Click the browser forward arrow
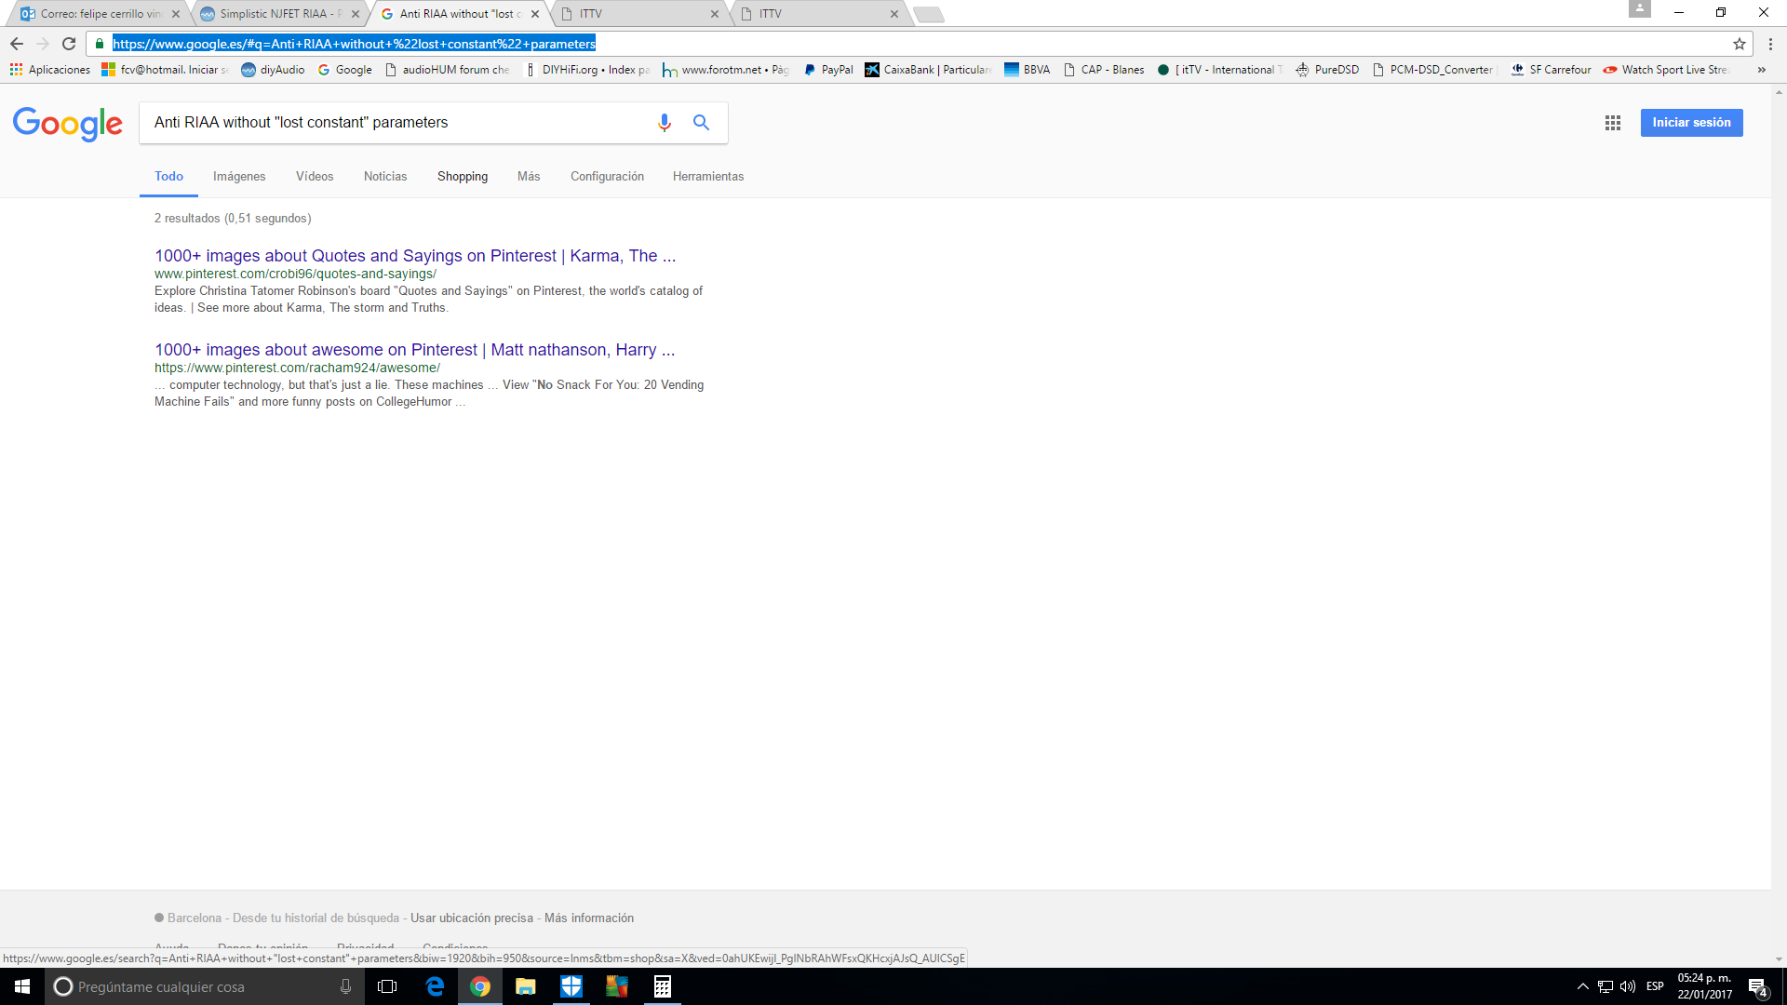Image resolution: width=1787 pixels, height=1005 pixels. coord(43,44)
